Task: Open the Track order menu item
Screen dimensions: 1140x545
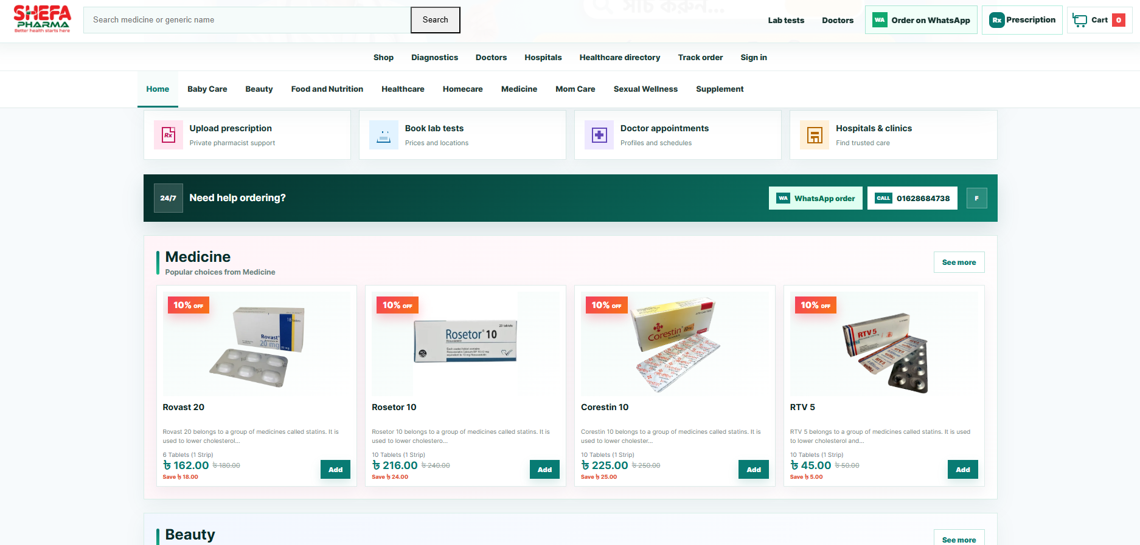Action: pos(700,57)
